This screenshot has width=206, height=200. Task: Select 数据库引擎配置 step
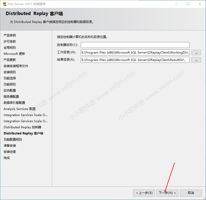point(14,103)
